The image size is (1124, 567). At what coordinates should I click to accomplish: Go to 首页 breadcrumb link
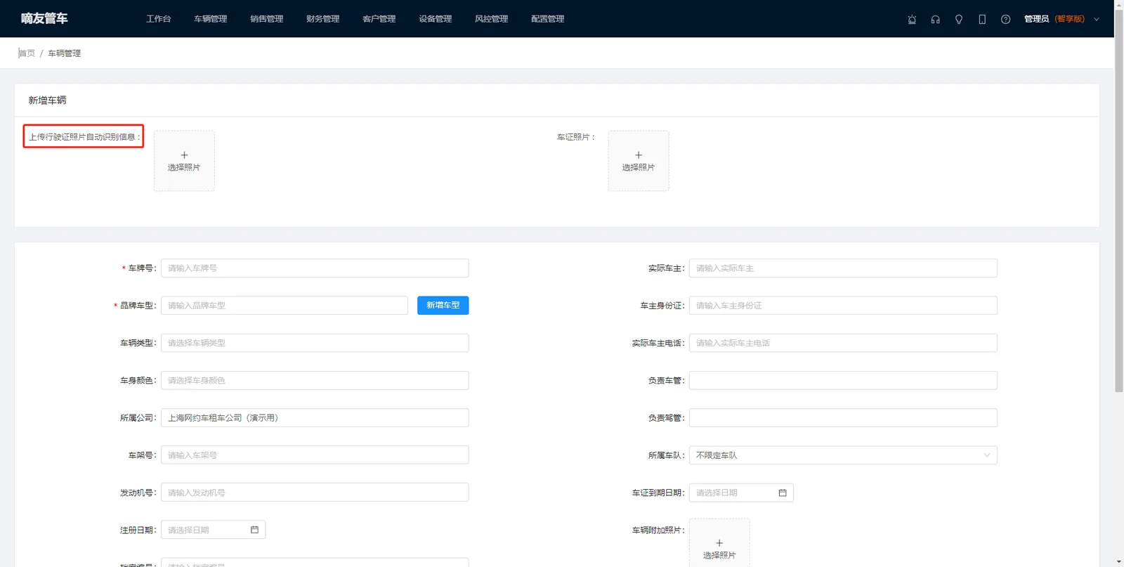point(27,53)
